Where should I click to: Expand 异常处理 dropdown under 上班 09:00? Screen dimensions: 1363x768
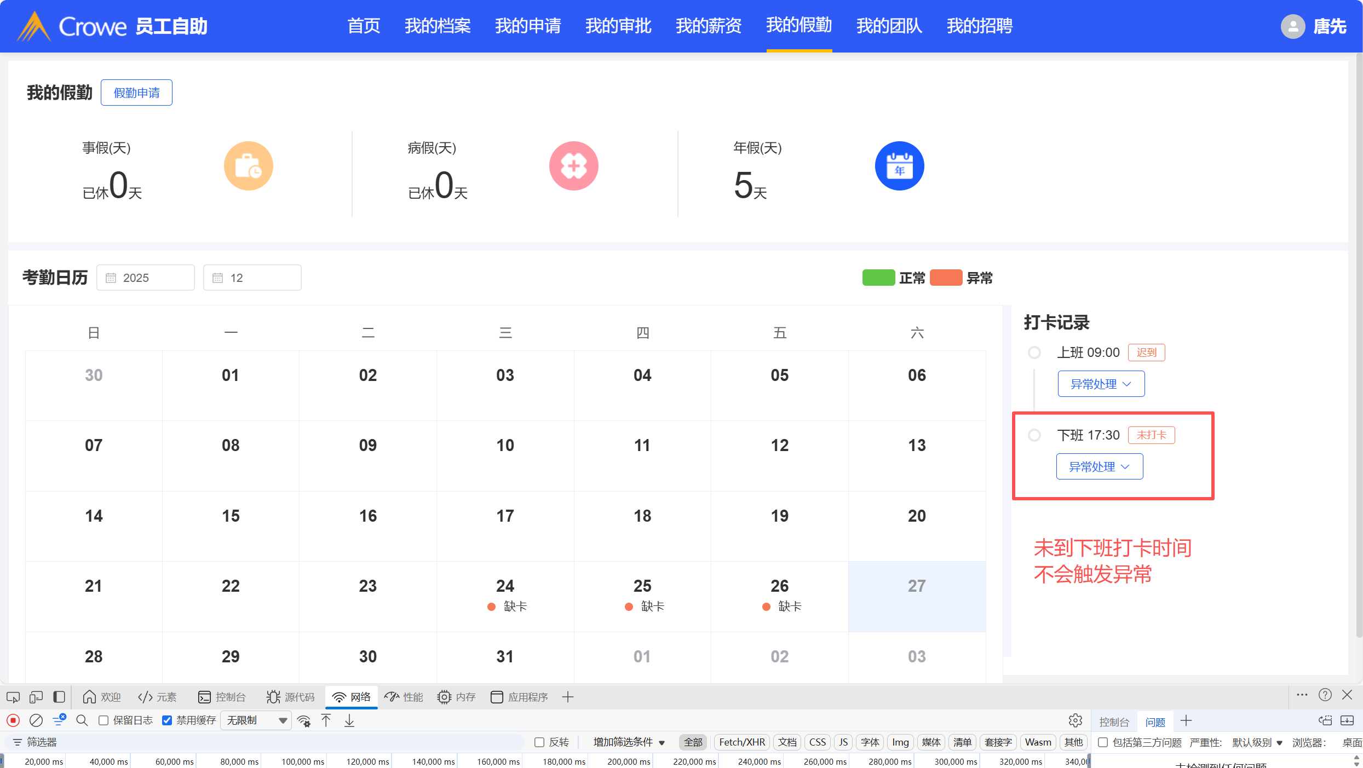tap(1101, 384)
